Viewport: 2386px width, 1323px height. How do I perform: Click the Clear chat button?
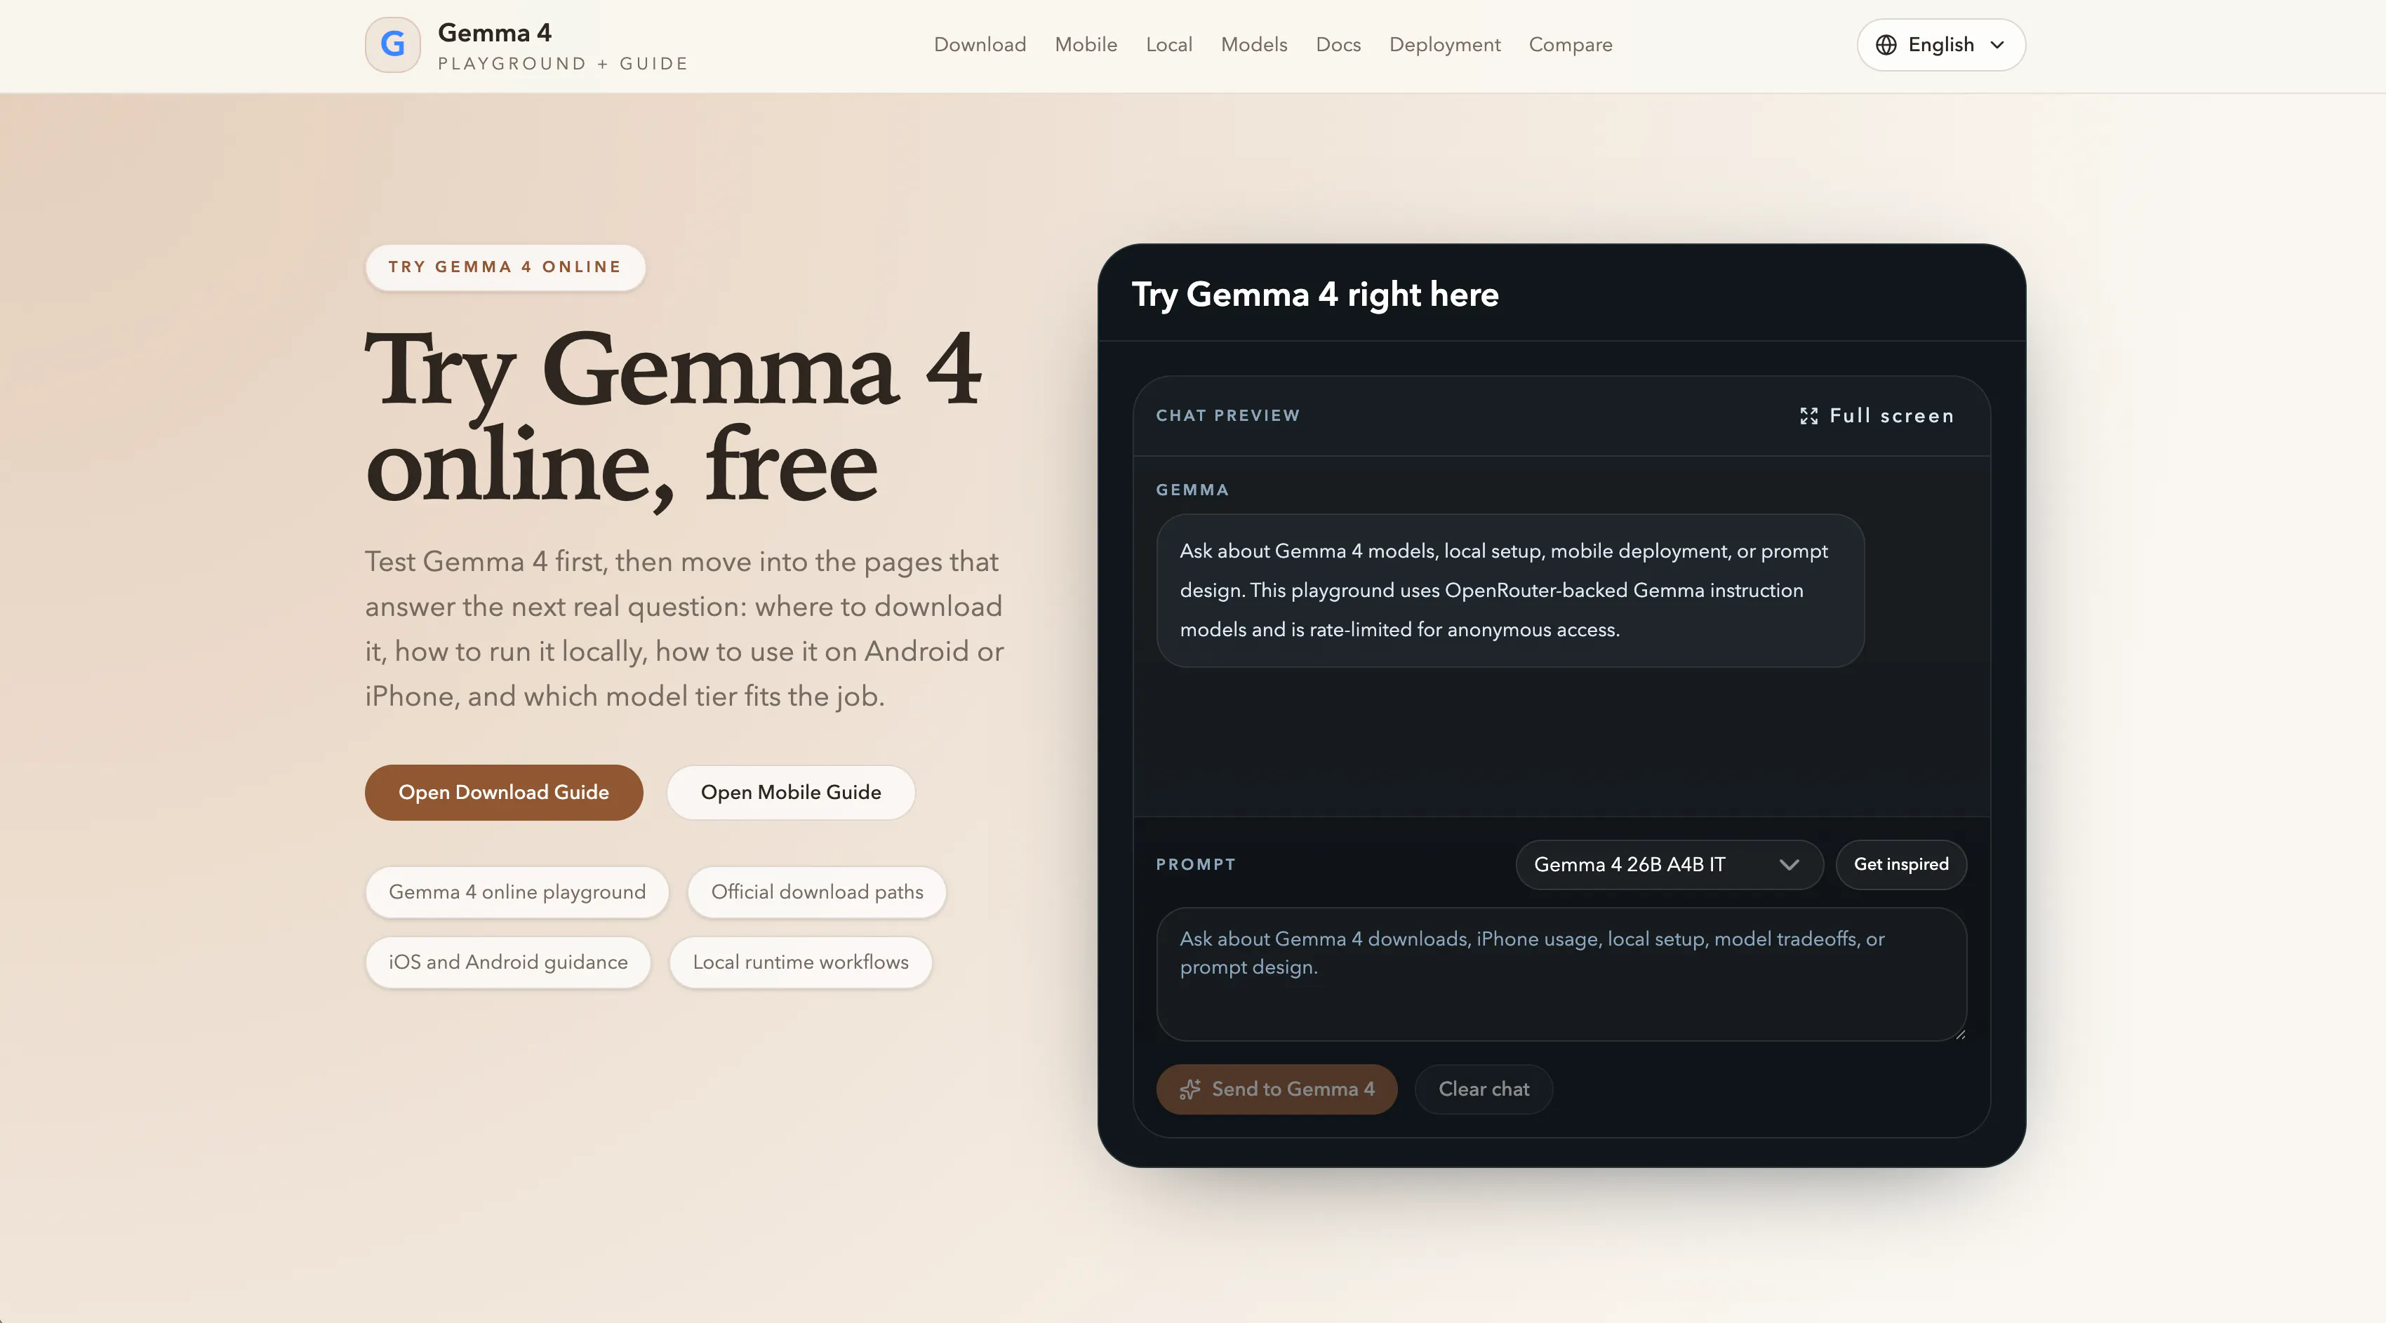1483,1089
